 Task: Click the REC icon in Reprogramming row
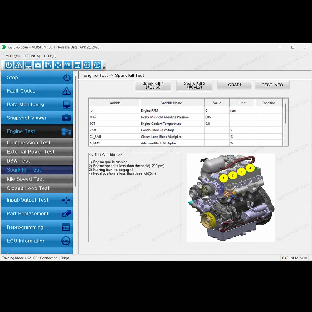point(66,227)
